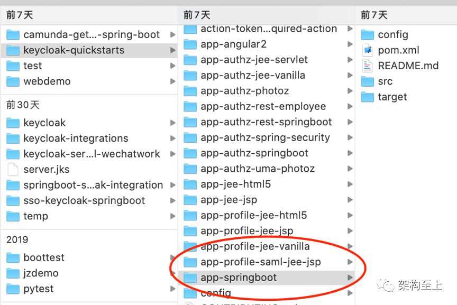
Task: Click the README.md document icon
Action: point(367,66)
